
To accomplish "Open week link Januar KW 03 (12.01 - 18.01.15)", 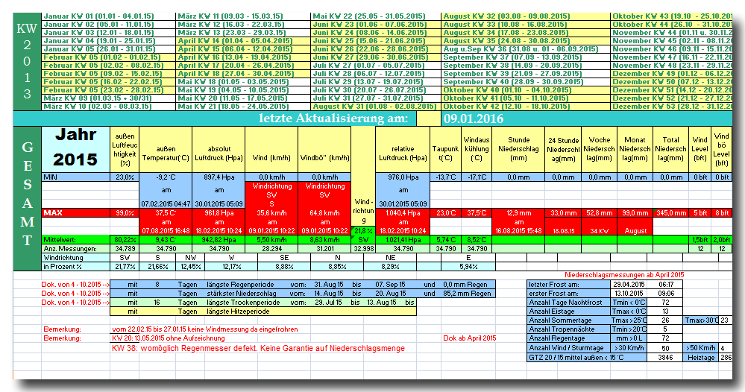I will click(98, 33).
